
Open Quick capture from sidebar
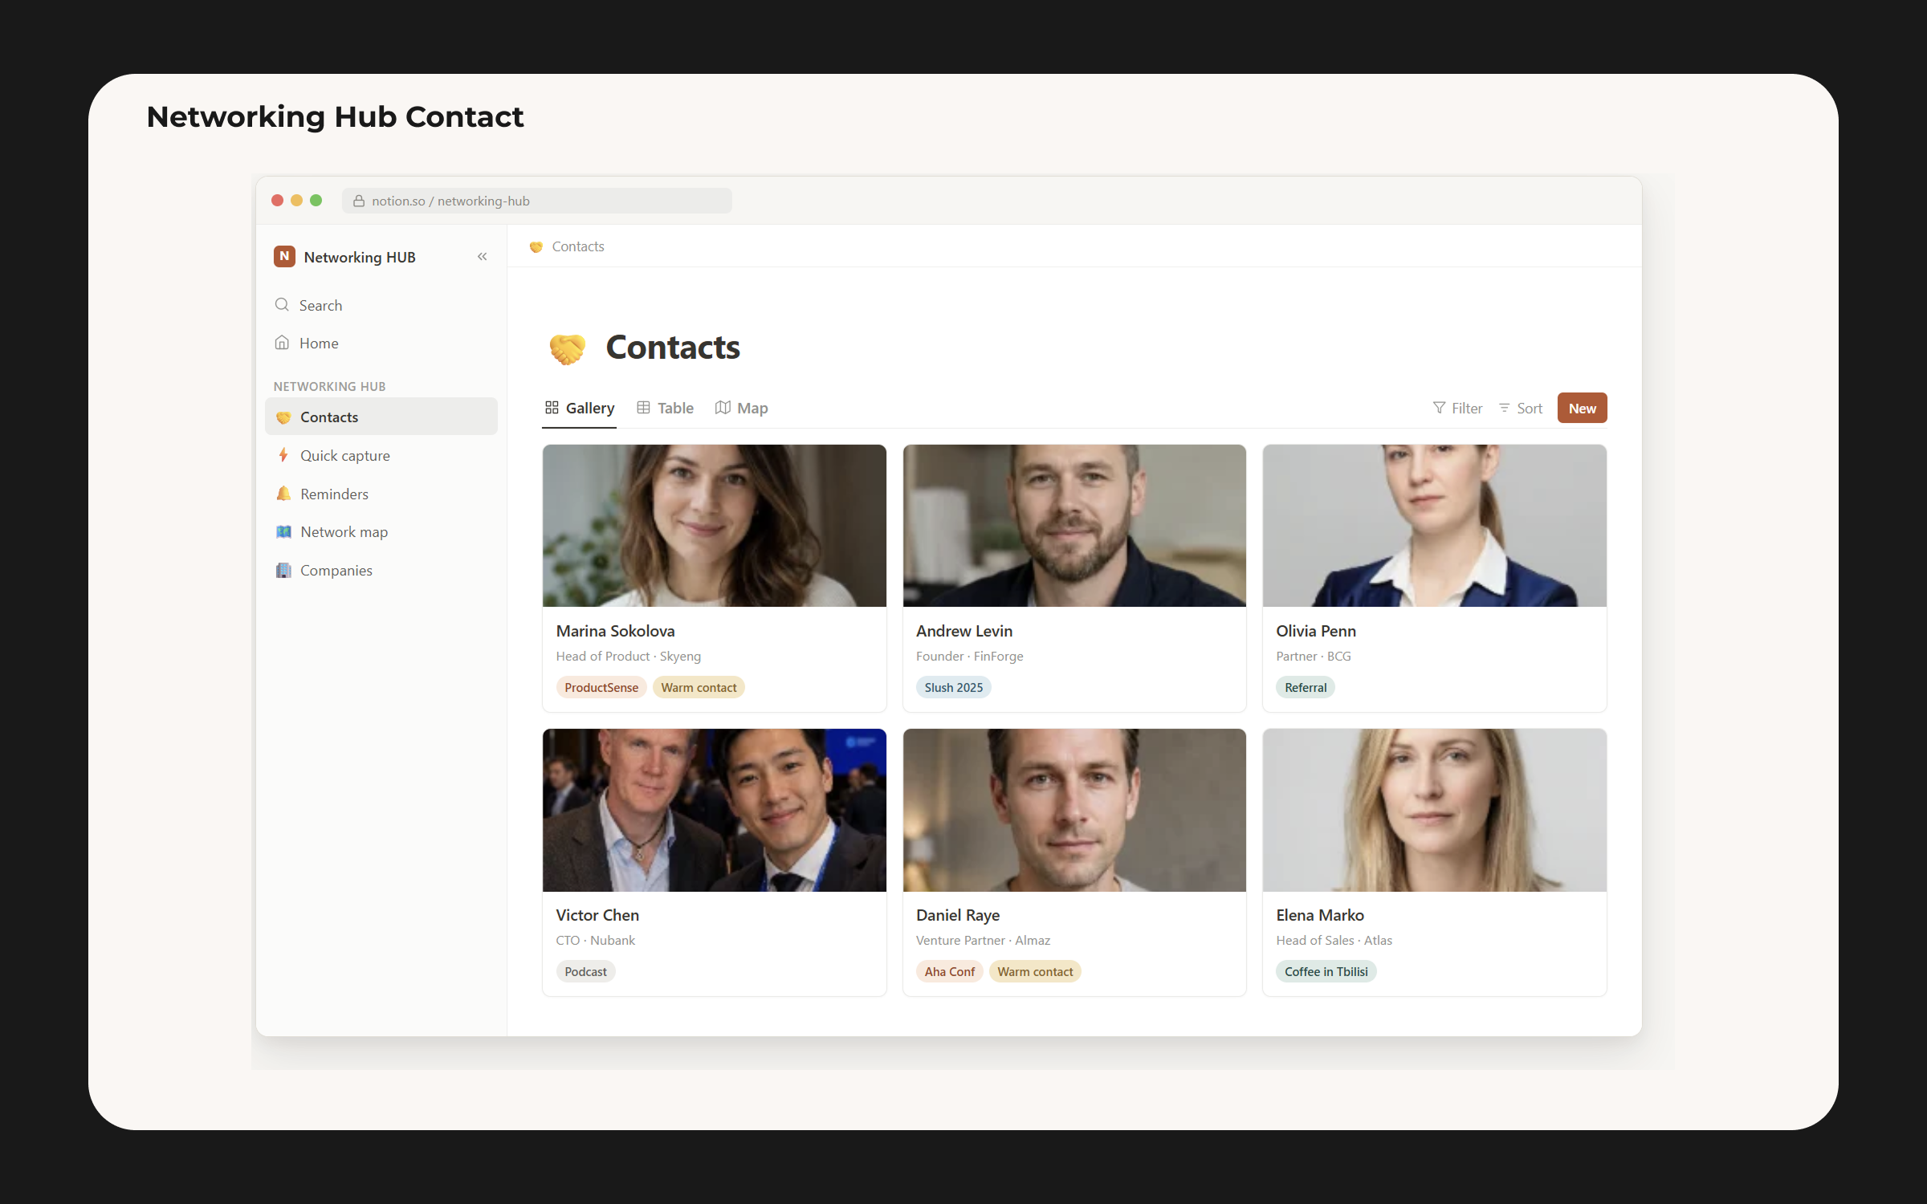(381, 455)
